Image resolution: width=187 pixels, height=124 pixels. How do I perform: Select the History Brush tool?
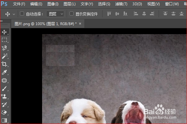coord(4,104)
